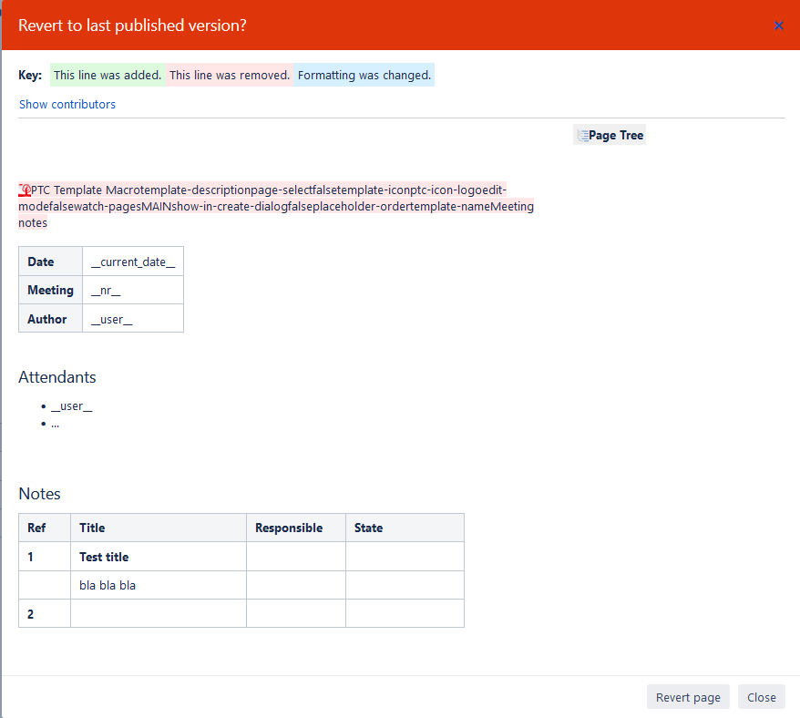This screenshot has height=718, width=800.
Task: Click the Close button in the footer
Action: click(761, 697)
